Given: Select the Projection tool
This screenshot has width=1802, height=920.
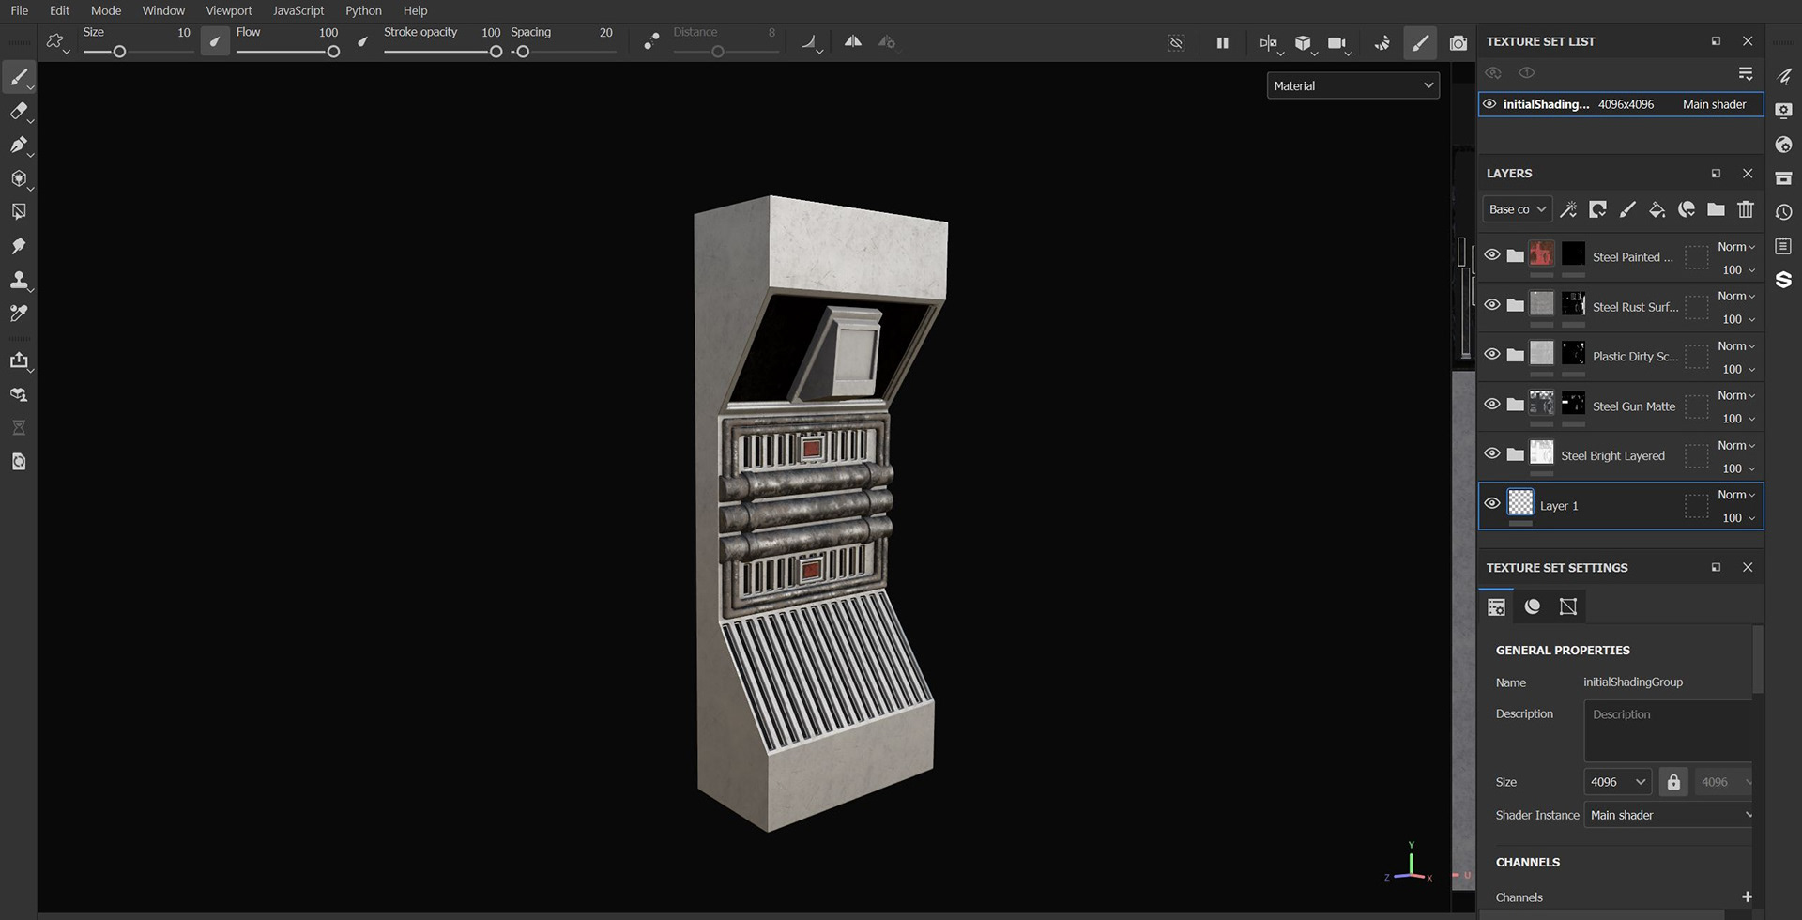Looking at the screenshot, I should click(x=21, y=145).
